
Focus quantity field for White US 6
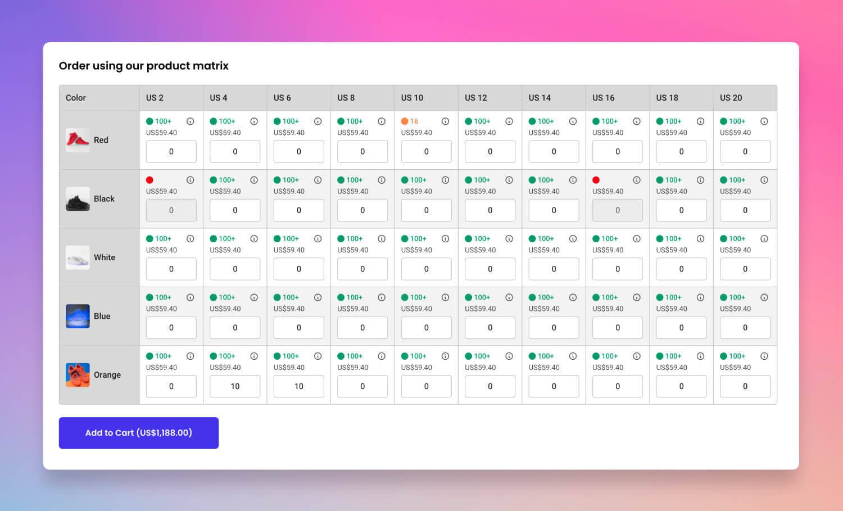coord(299,269)
